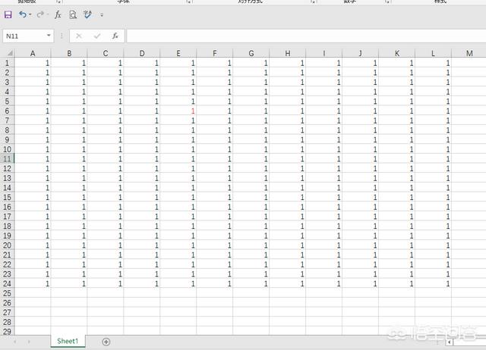
Task: Click the fx button beside formula bar
Action: coord(115,36)
